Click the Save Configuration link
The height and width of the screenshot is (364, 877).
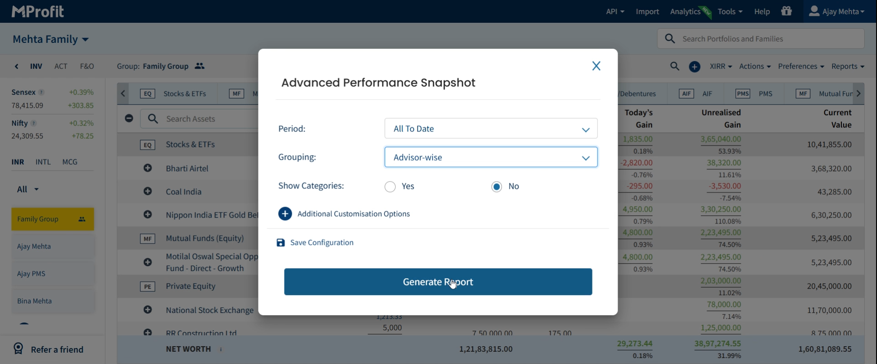(322, 243)
